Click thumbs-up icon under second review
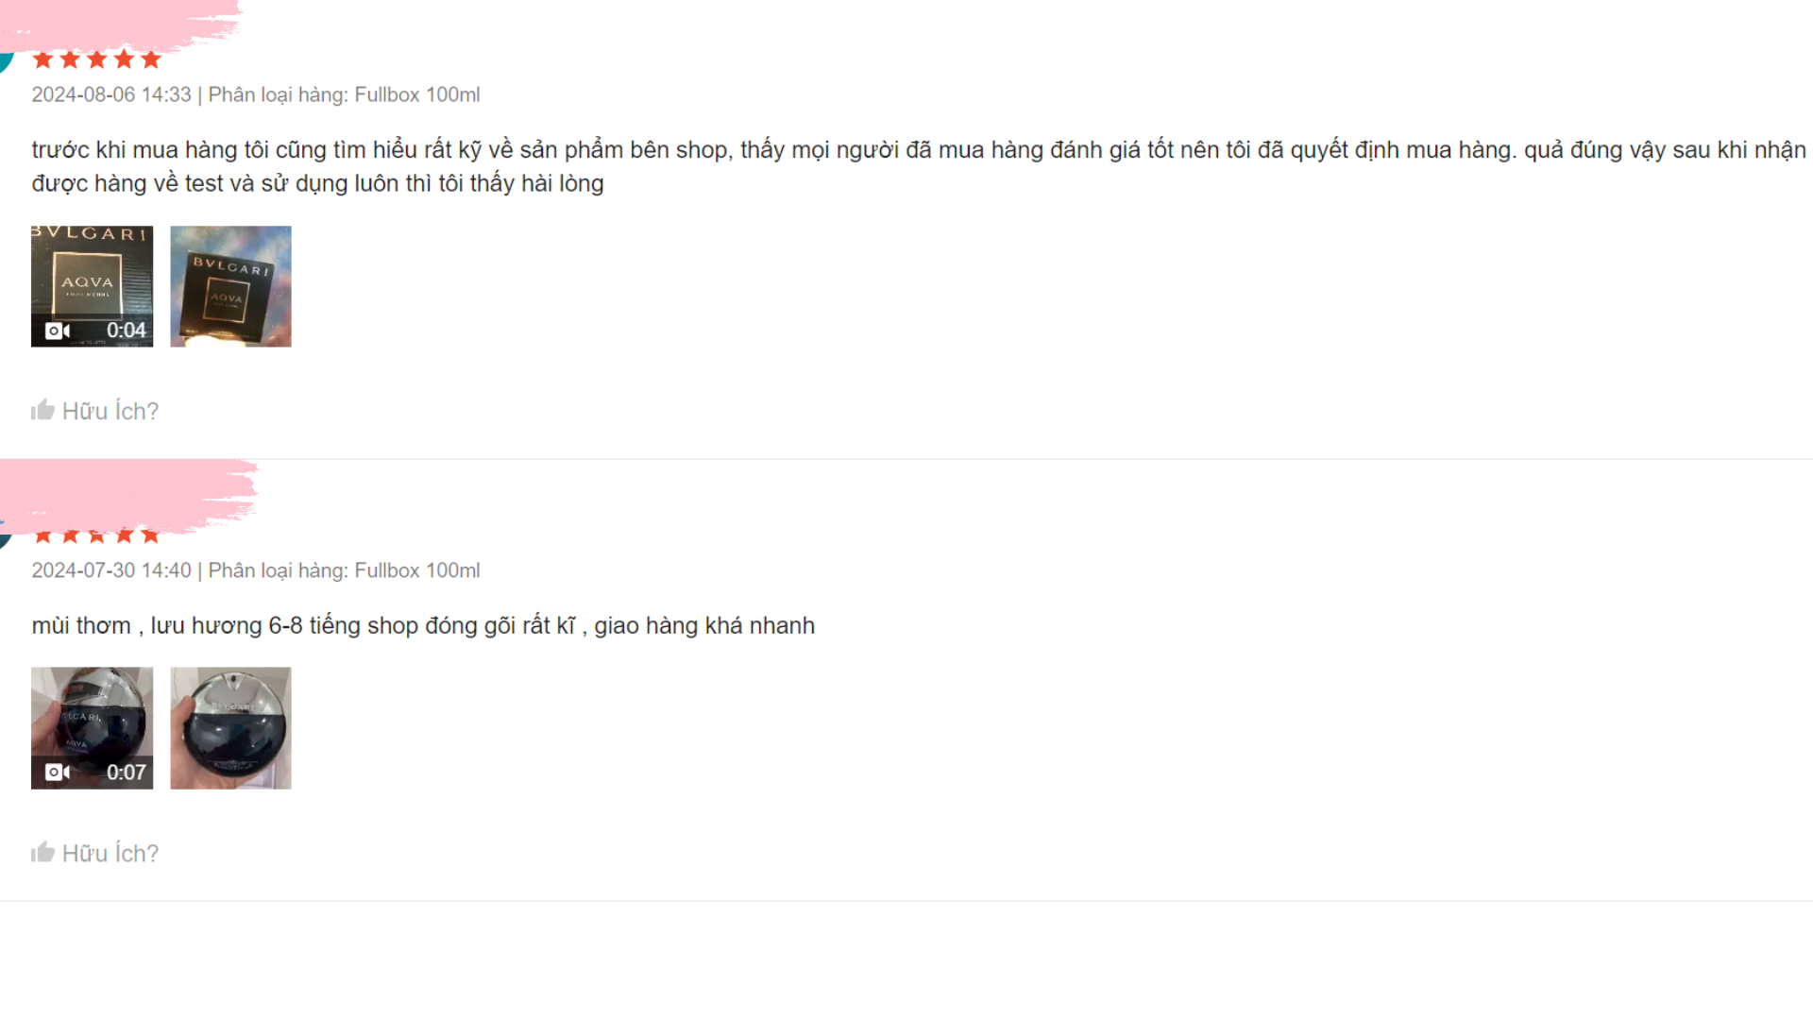 click(42, 852)
